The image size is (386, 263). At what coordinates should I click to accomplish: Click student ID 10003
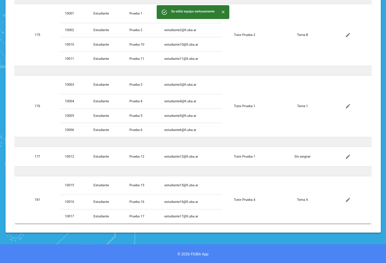point(69,85)
